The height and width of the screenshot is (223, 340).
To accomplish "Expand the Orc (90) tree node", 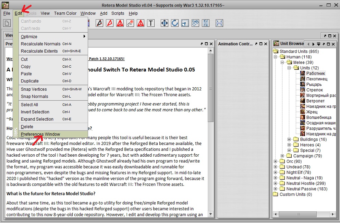I will tap(276, 161).
